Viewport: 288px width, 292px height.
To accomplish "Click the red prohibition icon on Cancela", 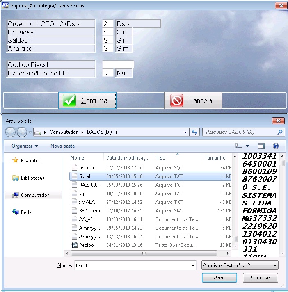I will pos(177,100).
